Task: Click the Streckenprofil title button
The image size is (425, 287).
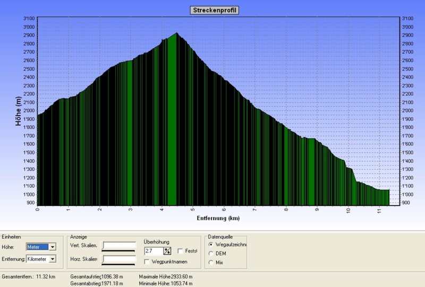Action: (x=214, y=10)
